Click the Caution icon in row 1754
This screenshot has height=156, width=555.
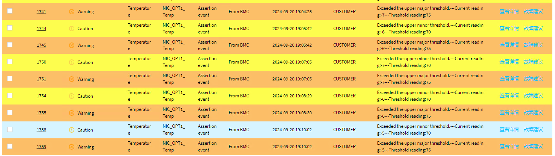tap(72, 96)
